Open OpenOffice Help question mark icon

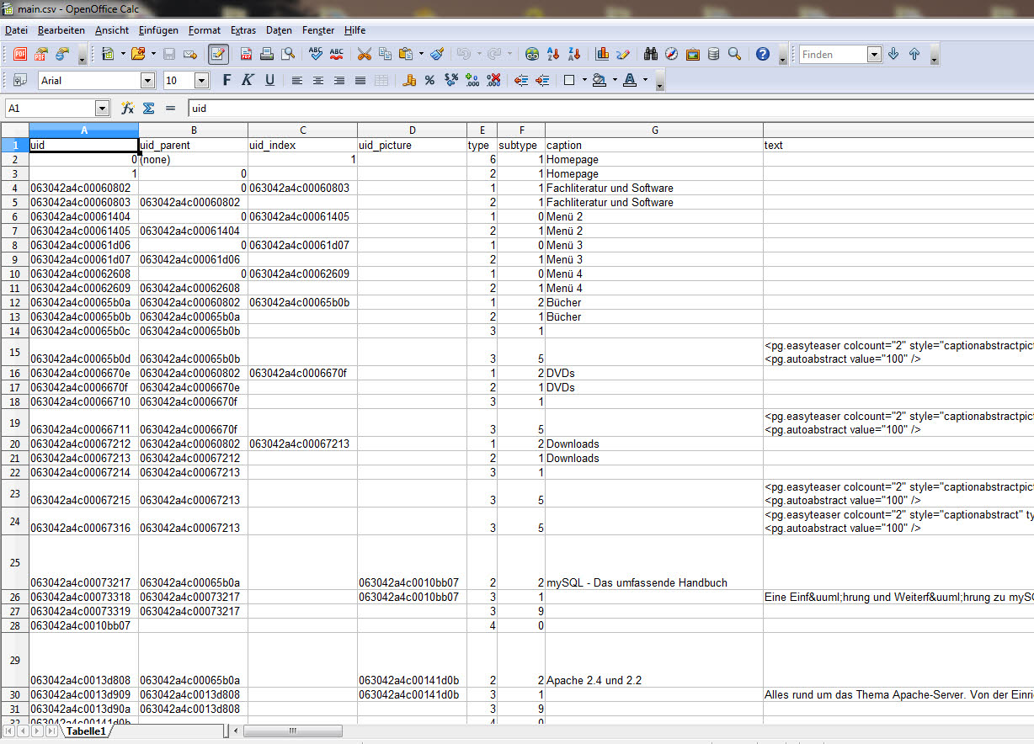763,54
